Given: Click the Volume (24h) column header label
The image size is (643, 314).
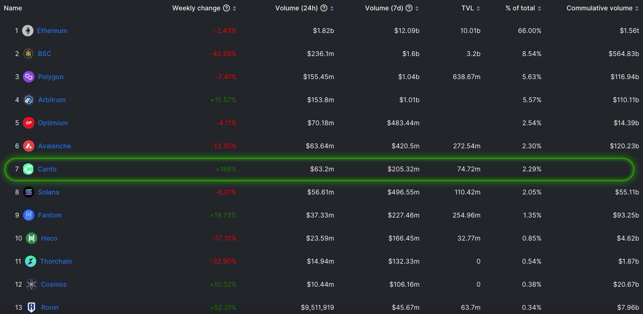Looking at the screenshot, I should tap(297, 8).
